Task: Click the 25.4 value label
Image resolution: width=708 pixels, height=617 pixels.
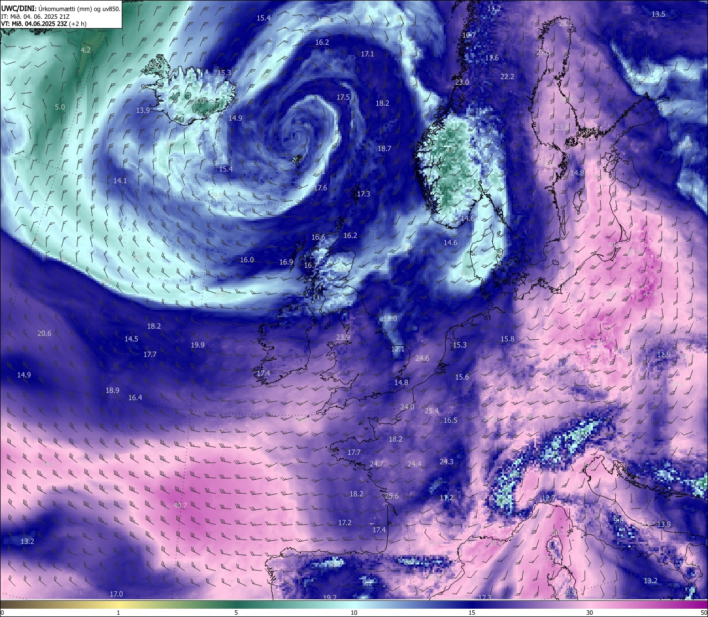Action: point(431,411)
